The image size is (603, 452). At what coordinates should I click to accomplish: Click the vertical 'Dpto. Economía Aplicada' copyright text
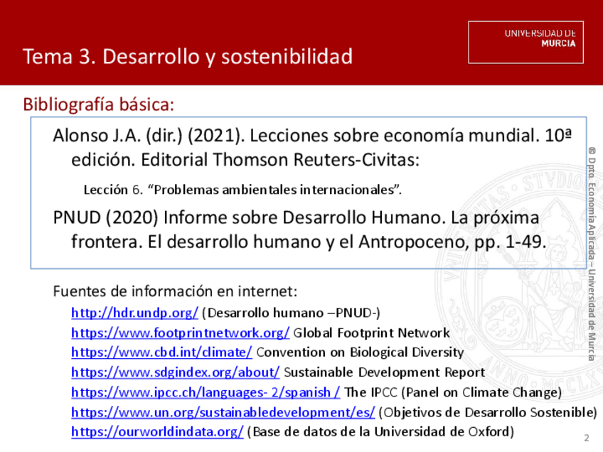click(x=592, y=254)
